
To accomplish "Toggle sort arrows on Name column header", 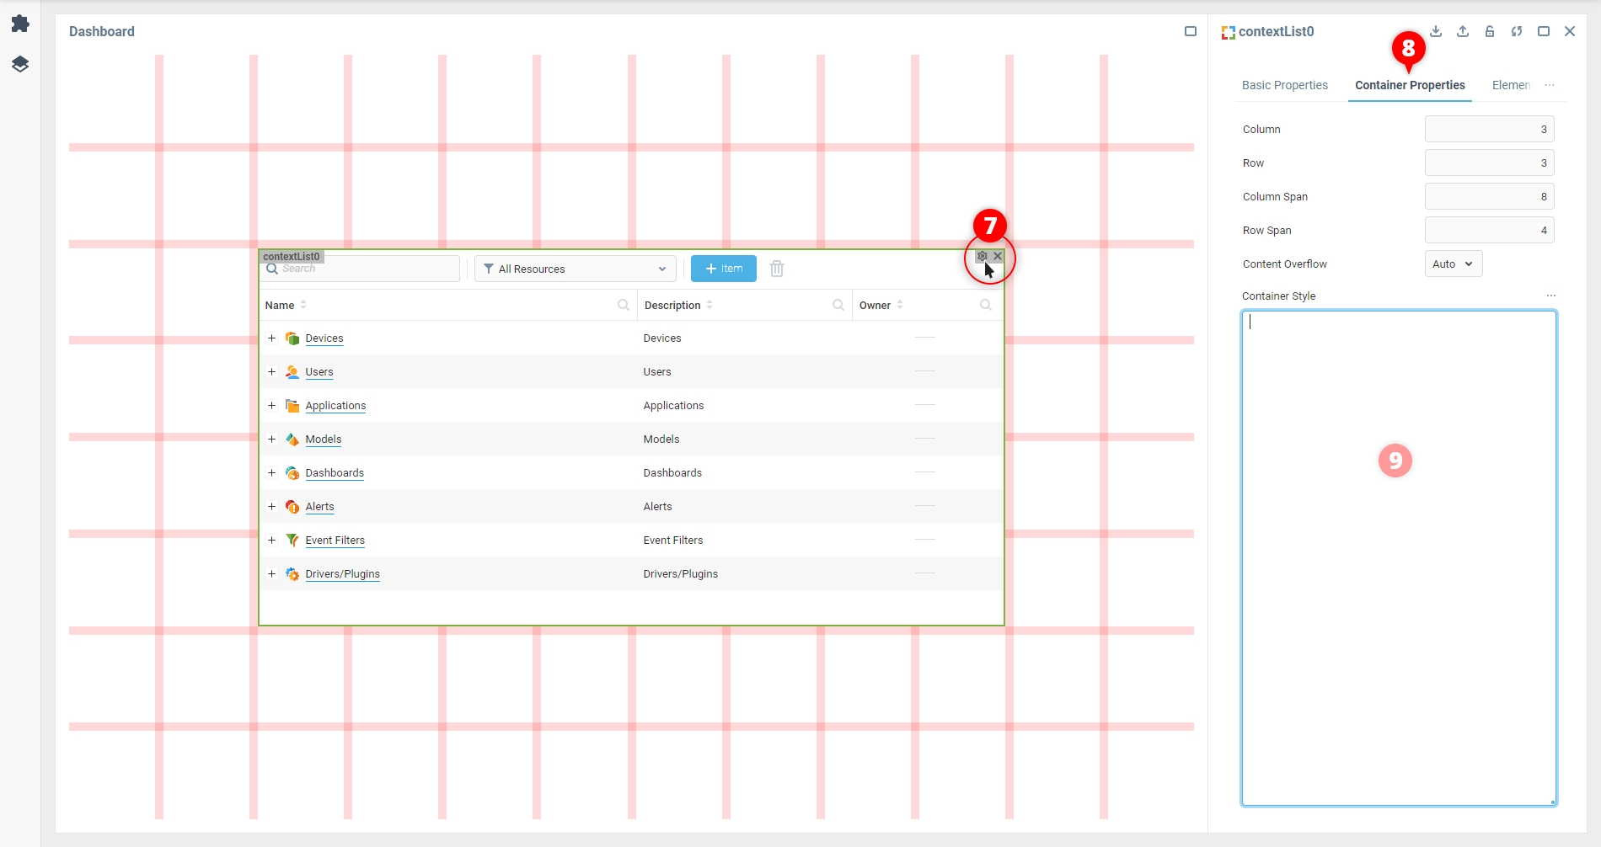I will tap(303, 305).
